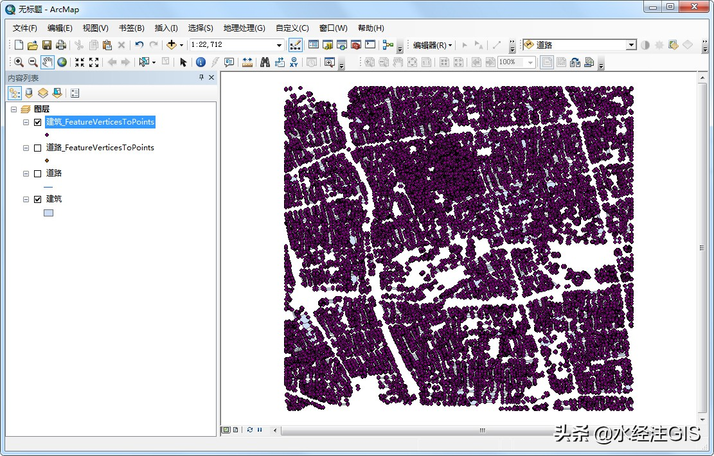Open the map scale dropdown

(280, 45)
